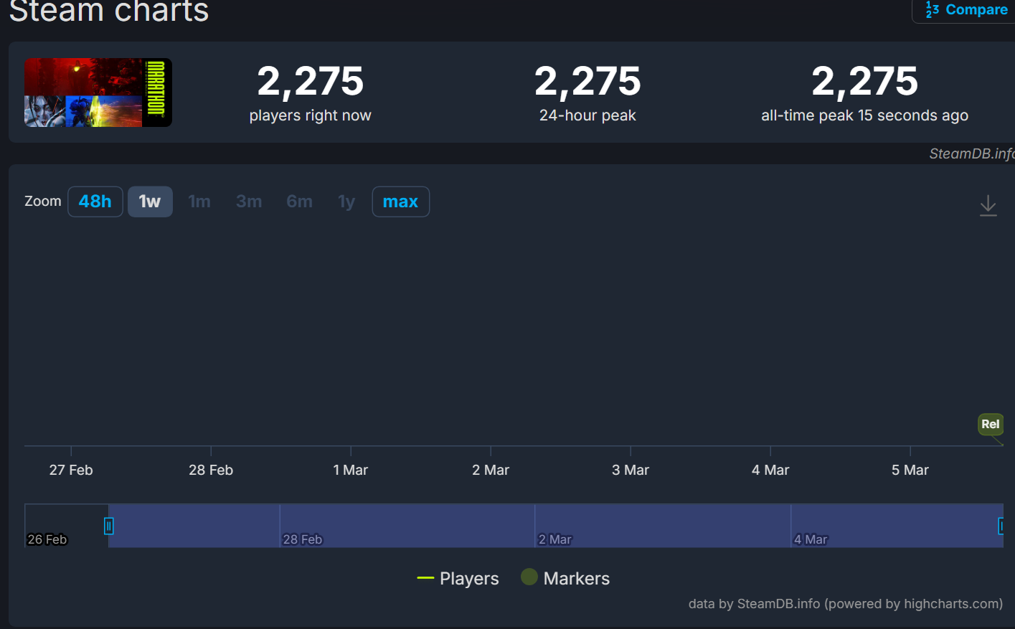Toggle the Markers series in legend
The image size is (1015, 629).
pyautogui.click(x=565, y=578)
